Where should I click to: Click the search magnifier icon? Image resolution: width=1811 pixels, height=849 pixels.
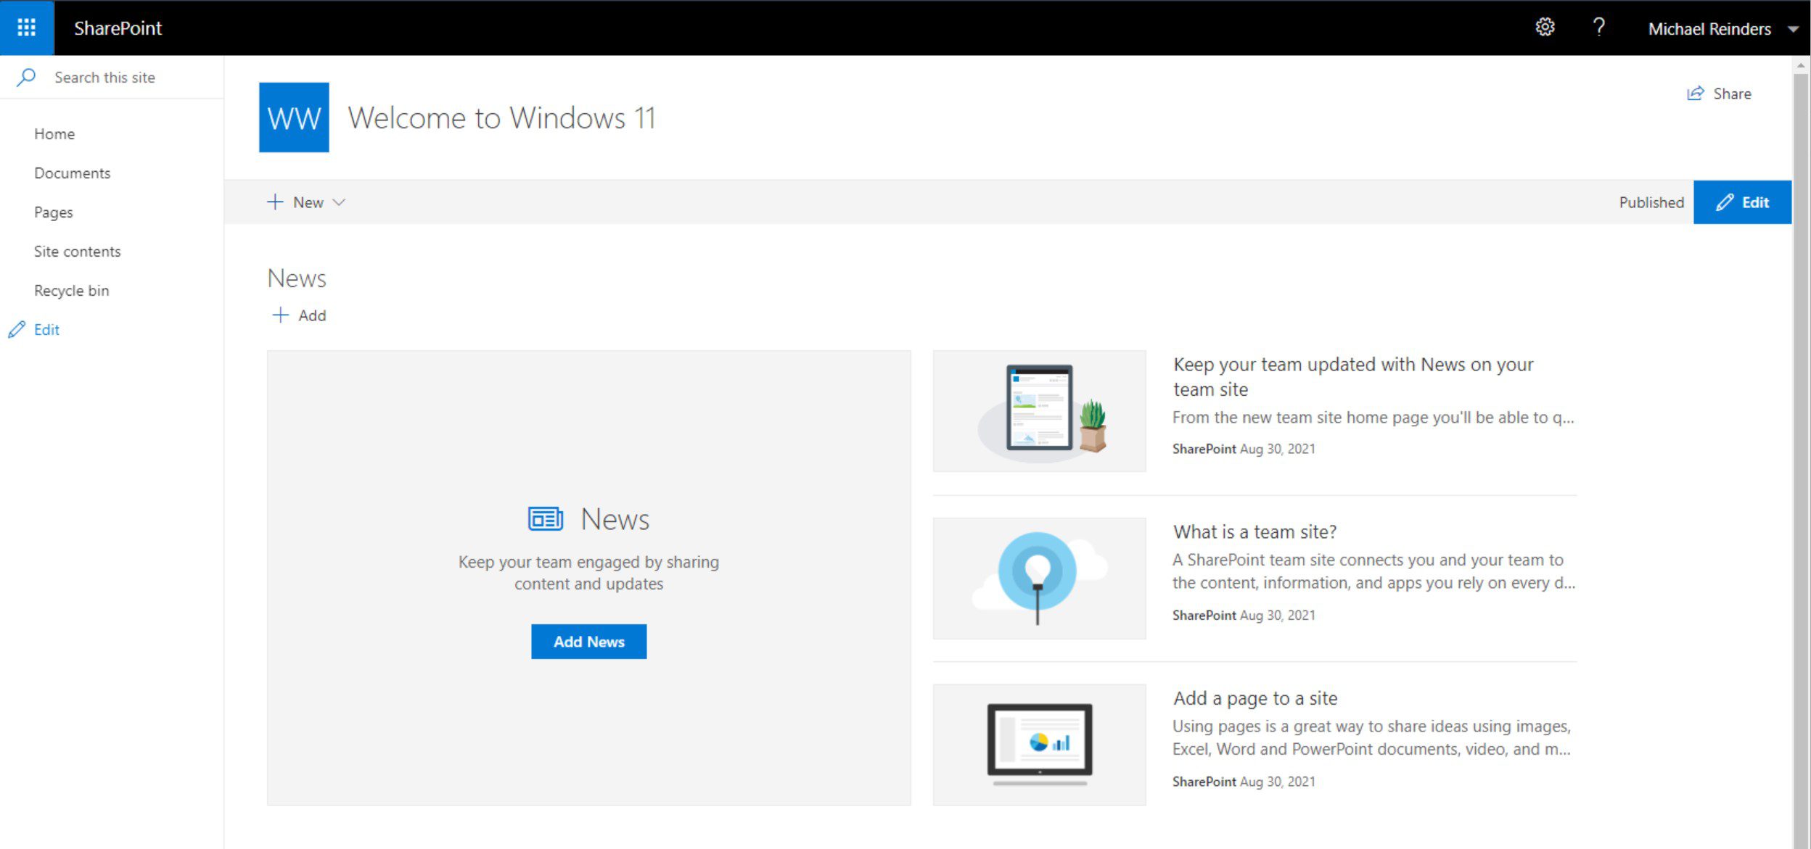pos(26,77)
